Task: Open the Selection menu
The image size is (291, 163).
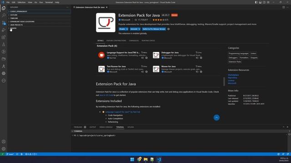Action: click(21, 2)
